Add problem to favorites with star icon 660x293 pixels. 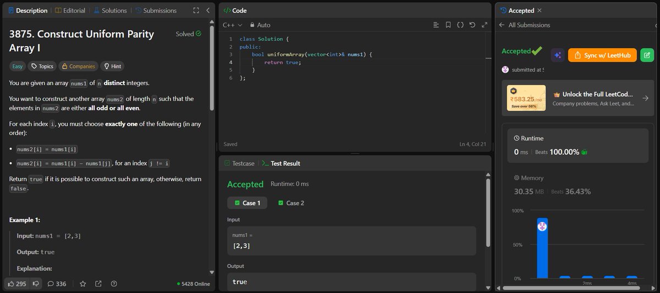point(83,284)
